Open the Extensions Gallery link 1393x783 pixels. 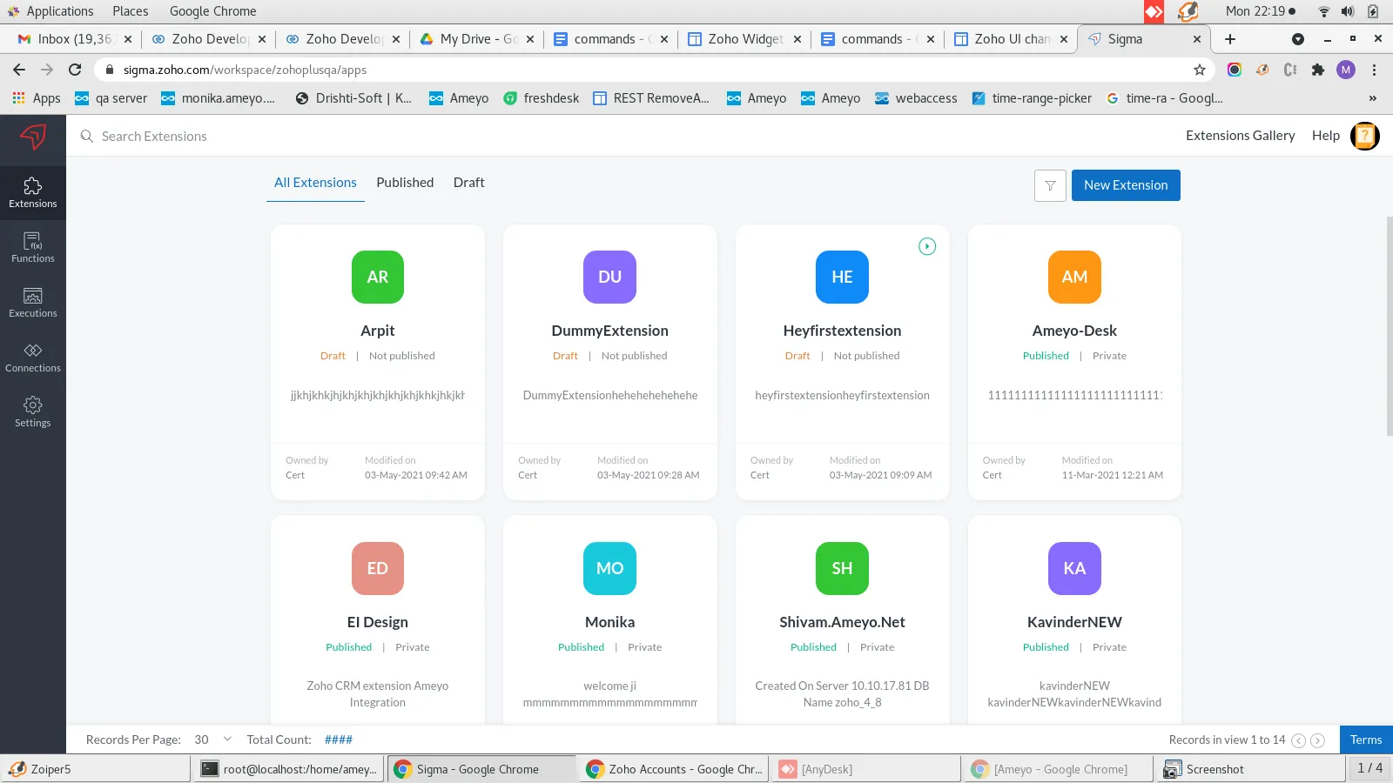tap(1240, 136)
